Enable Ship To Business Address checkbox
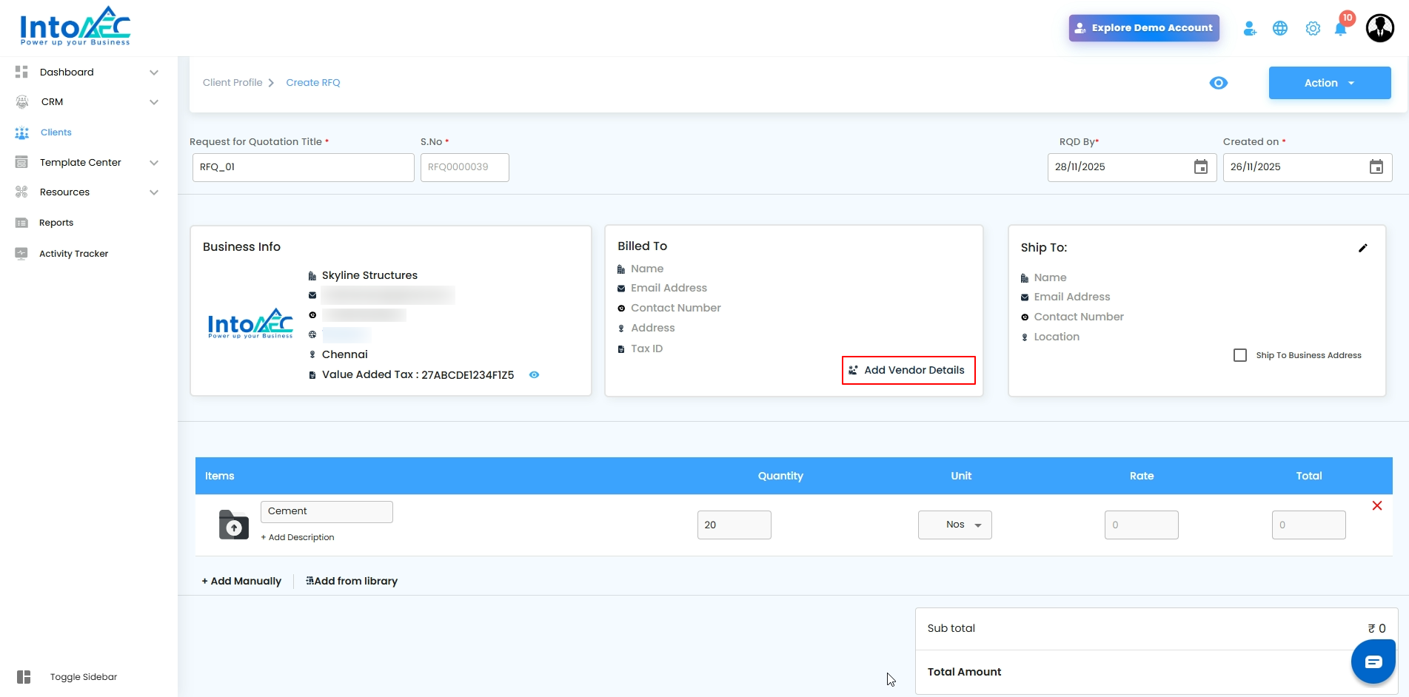This screenshot has width=1409, height=697. point(1240,355)
